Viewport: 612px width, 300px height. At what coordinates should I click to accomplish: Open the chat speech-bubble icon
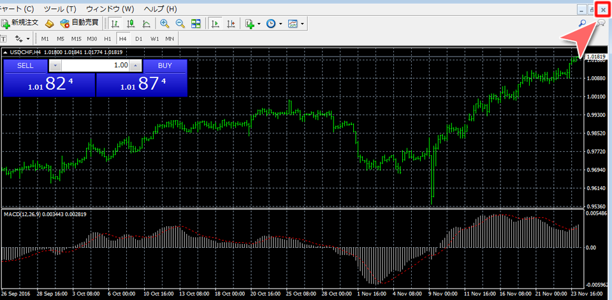click(x=601, y=24)
